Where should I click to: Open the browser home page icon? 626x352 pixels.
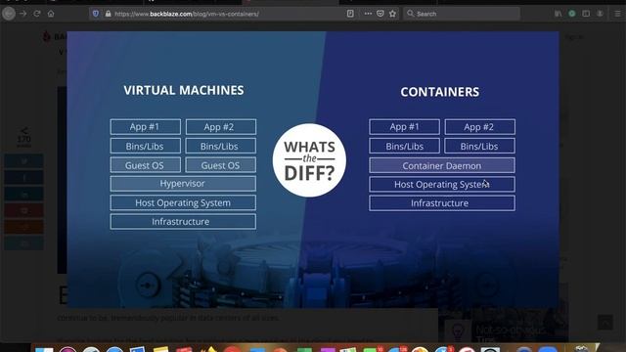[x=51, y=14]
